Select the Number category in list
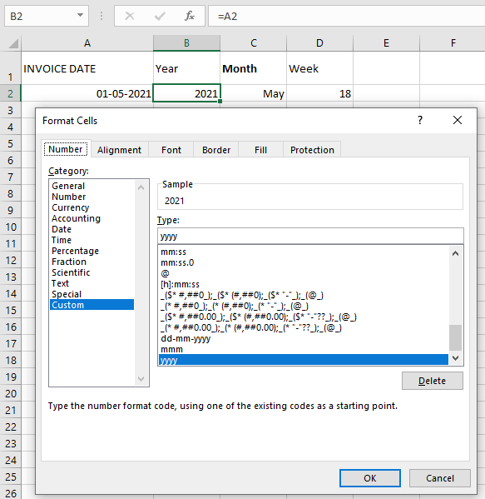 coord(92,197)
